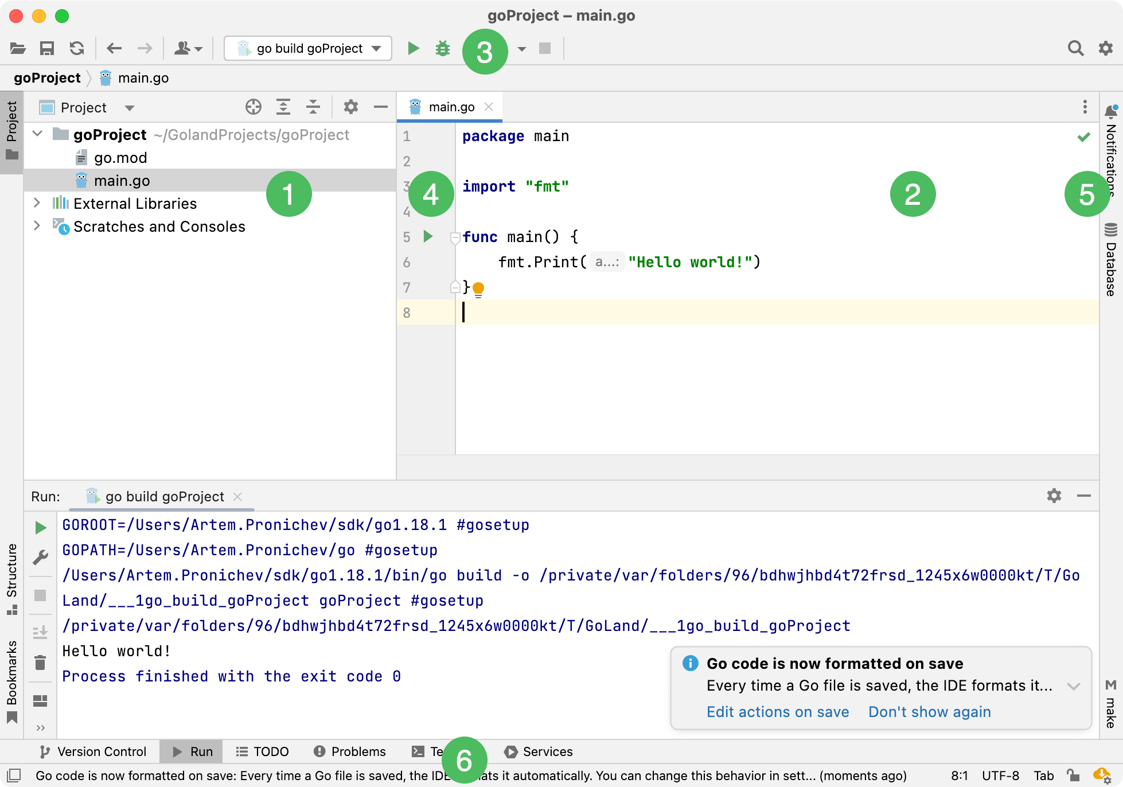Expand the External Libraries tree node
Screen dimensions: 1123x787
point(37,203)
